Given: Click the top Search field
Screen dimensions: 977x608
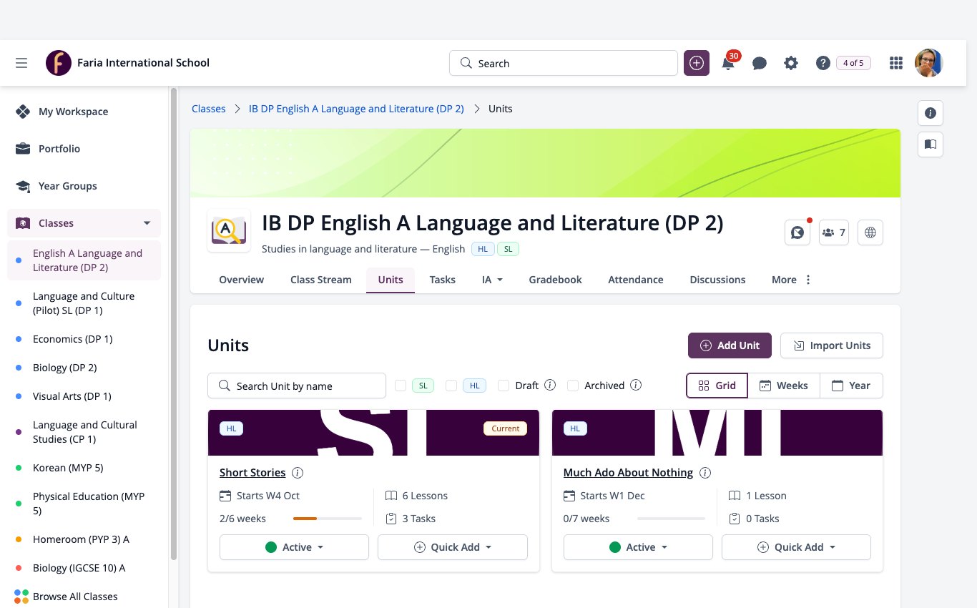Looking at the screenshot, I should point(564,63).
